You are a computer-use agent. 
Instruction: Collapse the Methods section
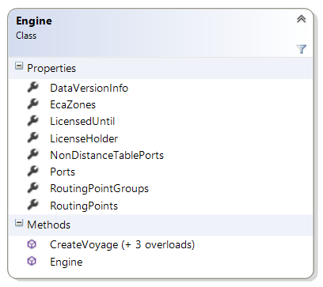pyautogui.click(x=19, y=223)
